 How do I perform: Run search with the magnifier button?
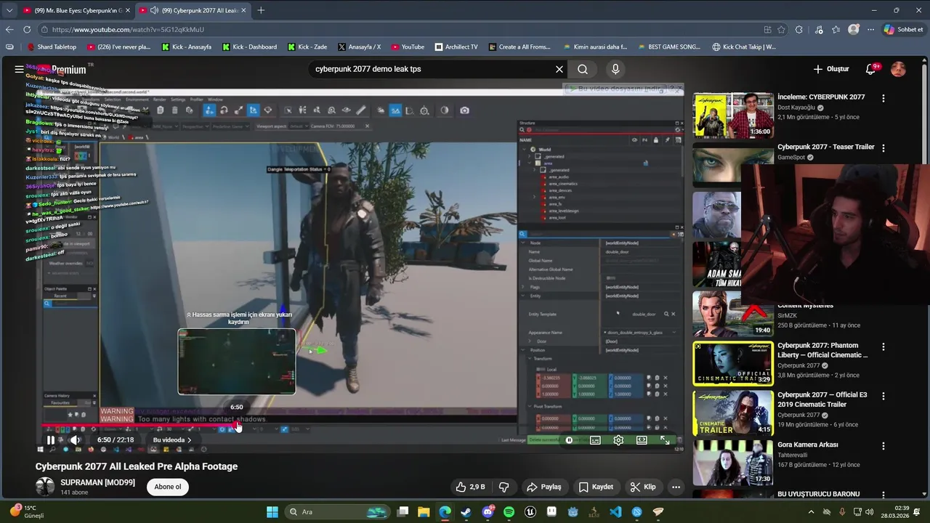[583, 69]
